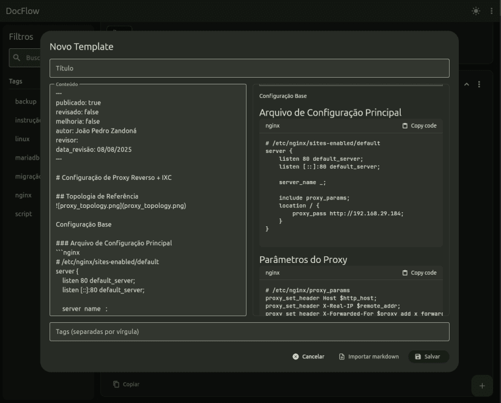Click the Tags (separadas por vírgula) field
The image size is (501, 403).
249,331
